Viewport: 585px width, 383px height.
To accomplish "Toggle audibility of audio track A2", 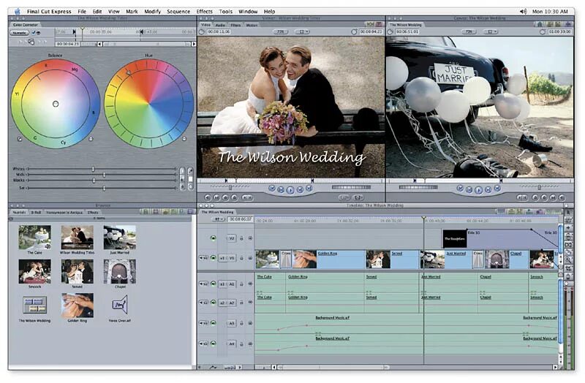I will pyautogui.click(x=214, y=303).
